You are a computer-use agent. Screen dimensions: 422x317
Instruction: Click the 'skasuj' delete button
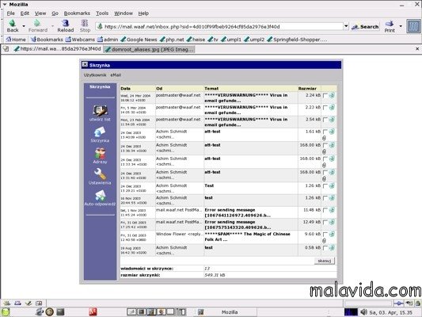coord(325,261)
